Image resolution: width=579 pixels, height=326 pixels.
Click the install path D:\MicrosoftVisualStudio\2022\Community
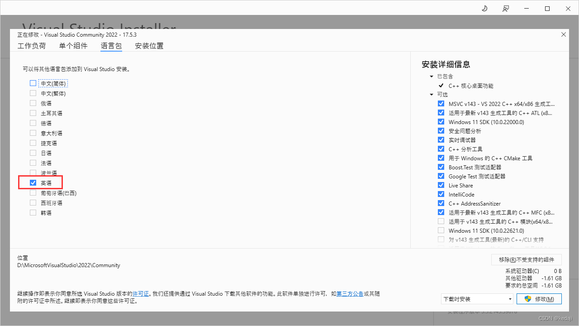[x=69, y=265]
